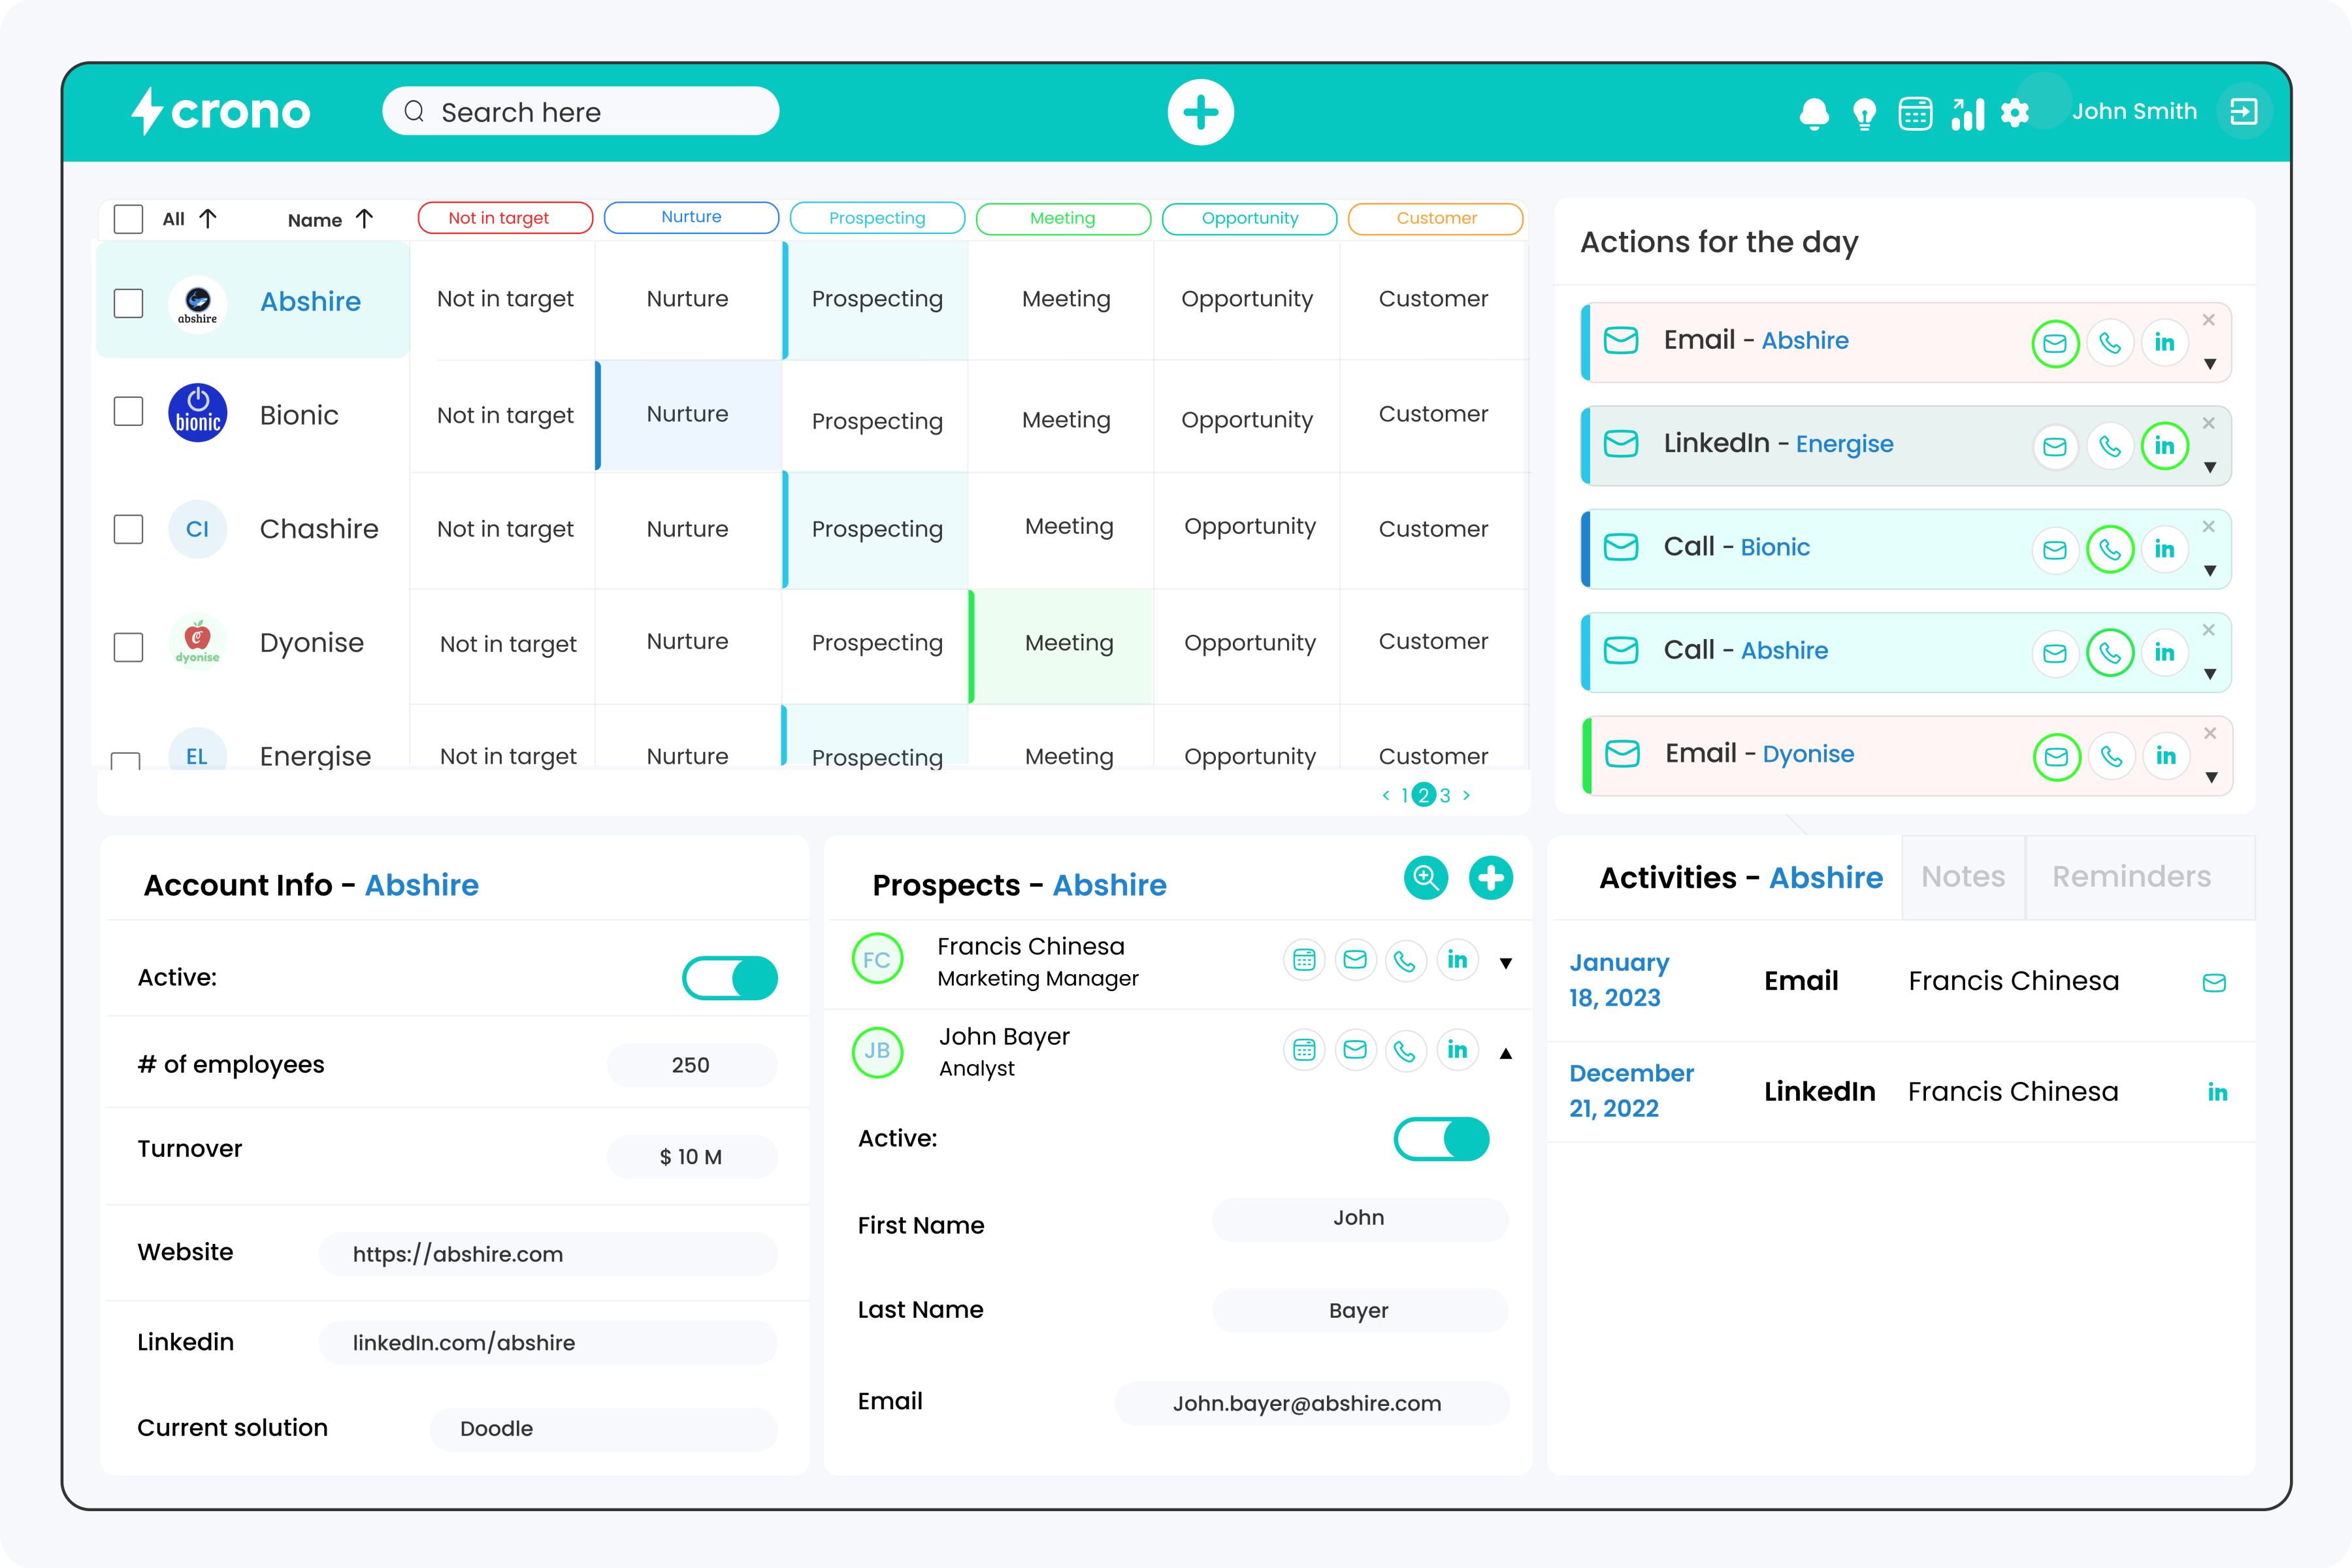Open the lightbulb suggestions icon

(1864, 114)
